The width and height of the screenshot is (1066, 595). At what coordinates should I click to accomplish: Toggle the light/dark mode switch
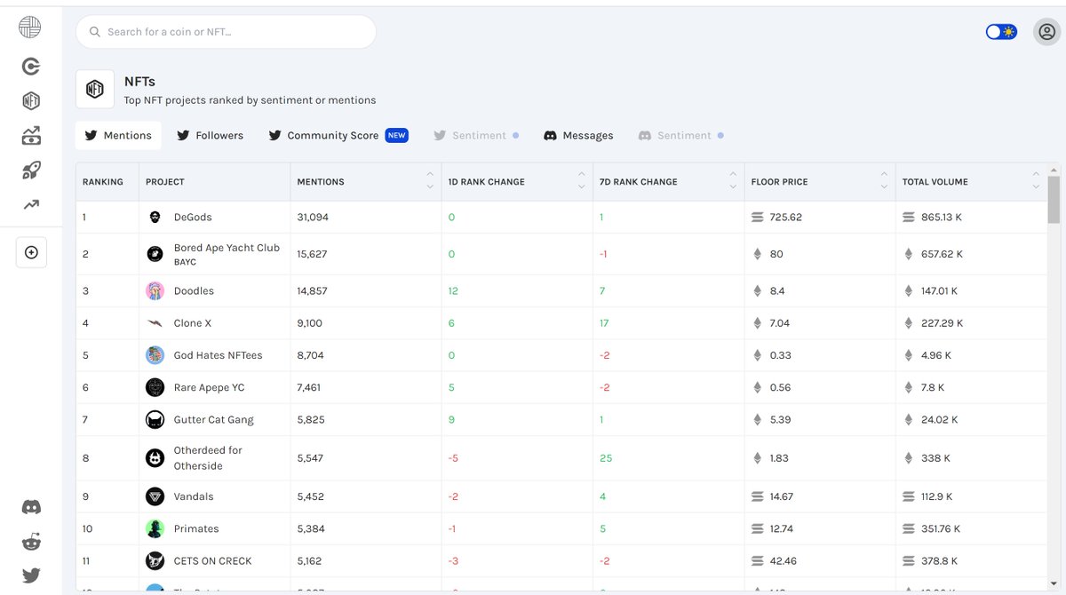point(1001,32)
